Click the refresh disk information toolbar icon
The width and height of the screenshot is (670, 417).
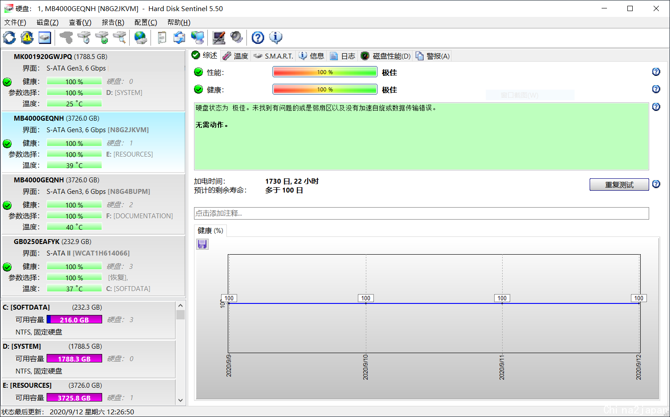pos(9,38)
